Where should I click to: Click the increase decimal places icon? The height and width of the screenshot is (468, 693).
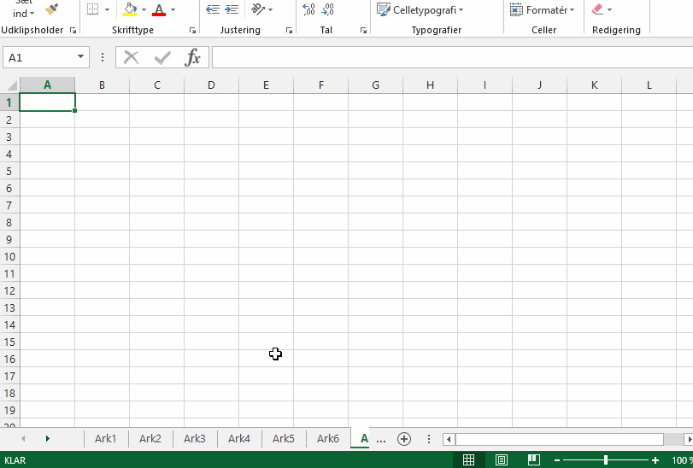click(x=308, y=9)
